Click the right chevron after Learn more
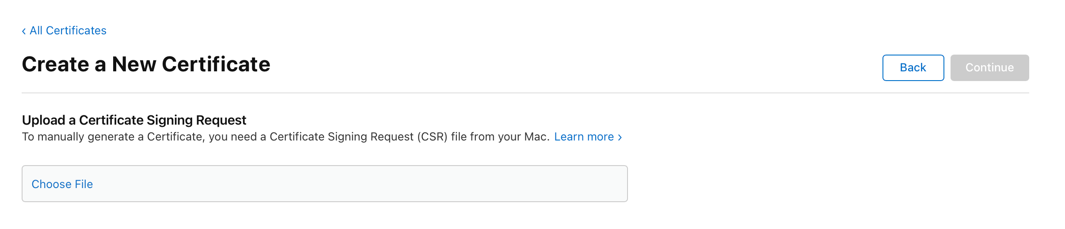 click(620, 137)
